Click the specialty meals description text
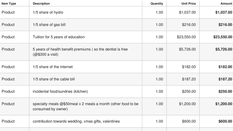This screenshot has height=131, width=233. pos(86,107)
